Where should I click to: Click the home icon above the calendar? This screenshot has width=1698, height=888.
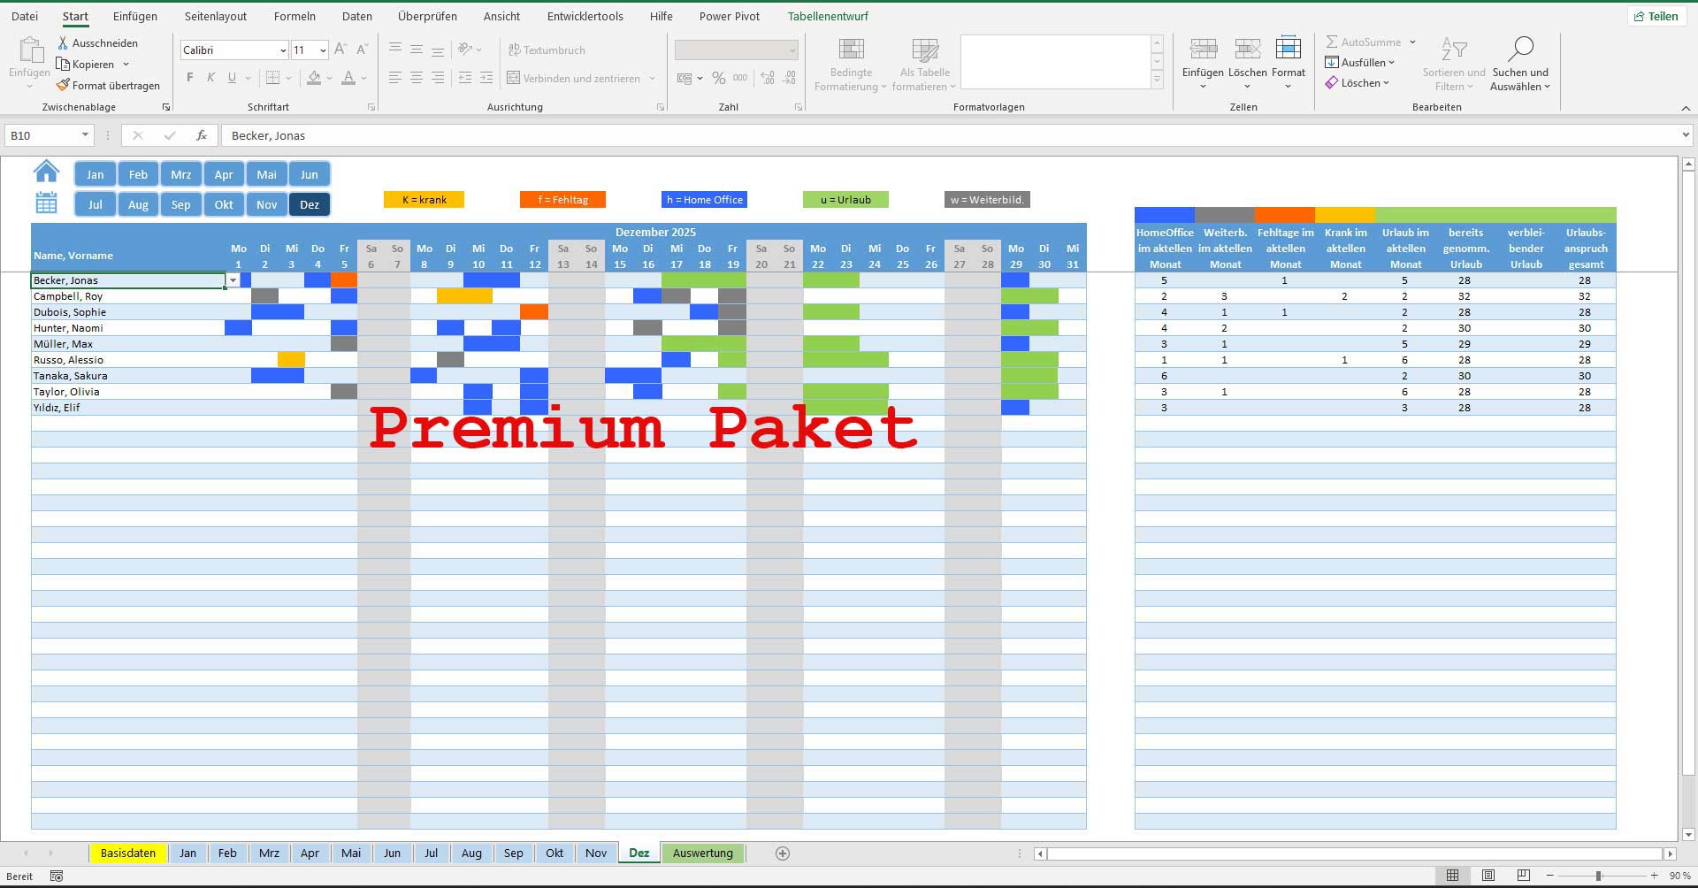click(x=46, y=171)
